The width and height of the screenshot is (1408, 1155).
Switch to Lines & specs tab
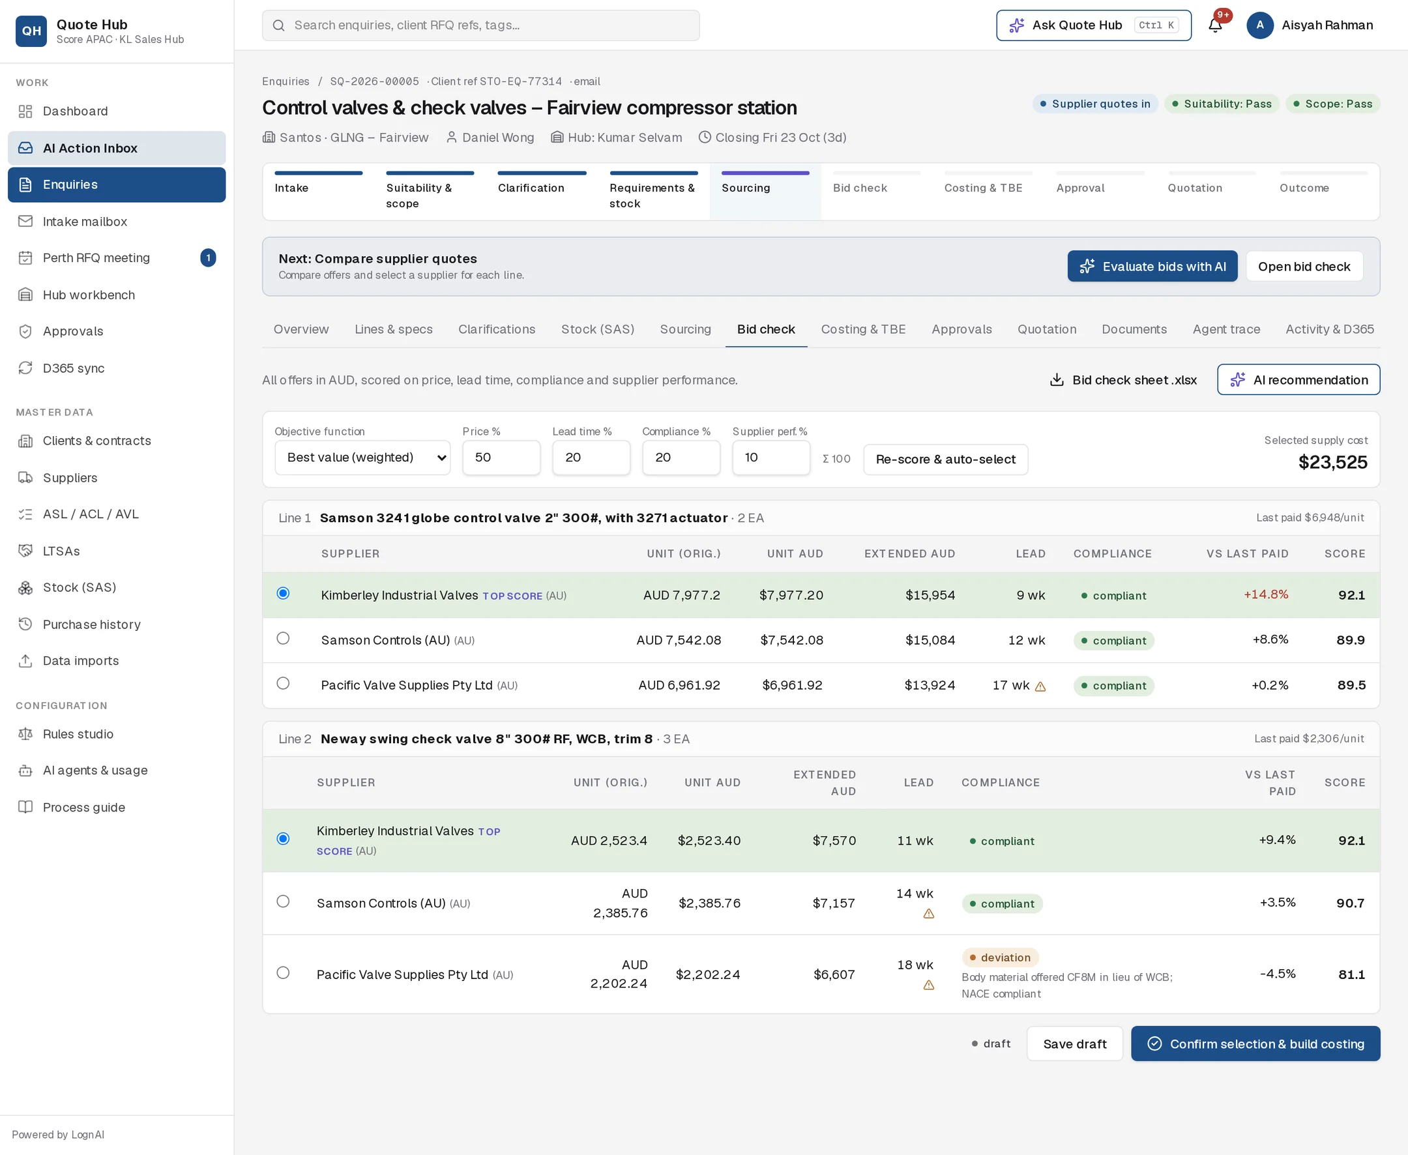(x=393, y=329)
